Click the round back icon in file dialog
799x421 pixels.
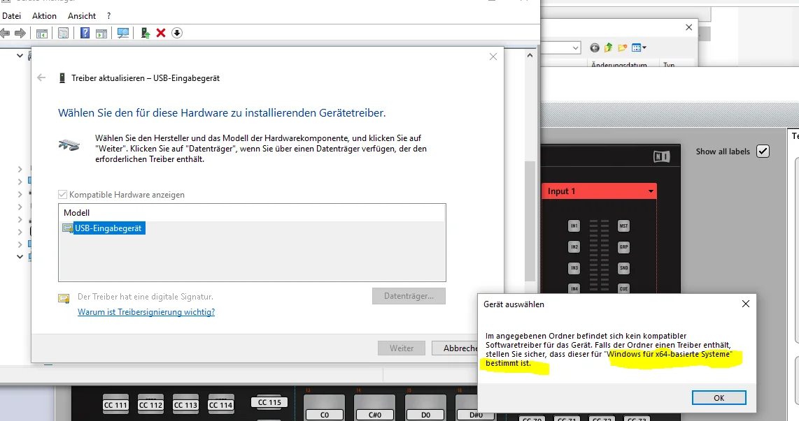(x=595, y=47)
